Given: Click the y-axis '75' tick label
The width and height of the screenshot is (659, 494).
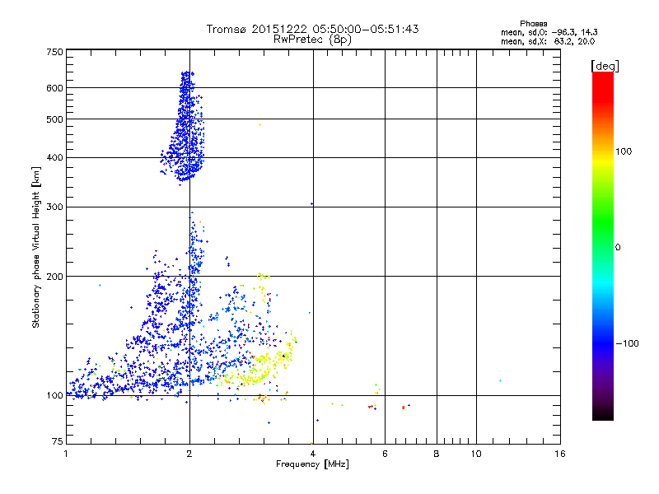Looking at the screenshot, I should [58, 441].
